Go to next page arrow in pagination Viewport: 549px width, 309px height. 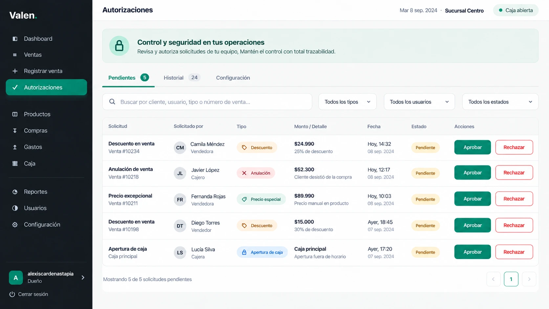pos(529,279)
